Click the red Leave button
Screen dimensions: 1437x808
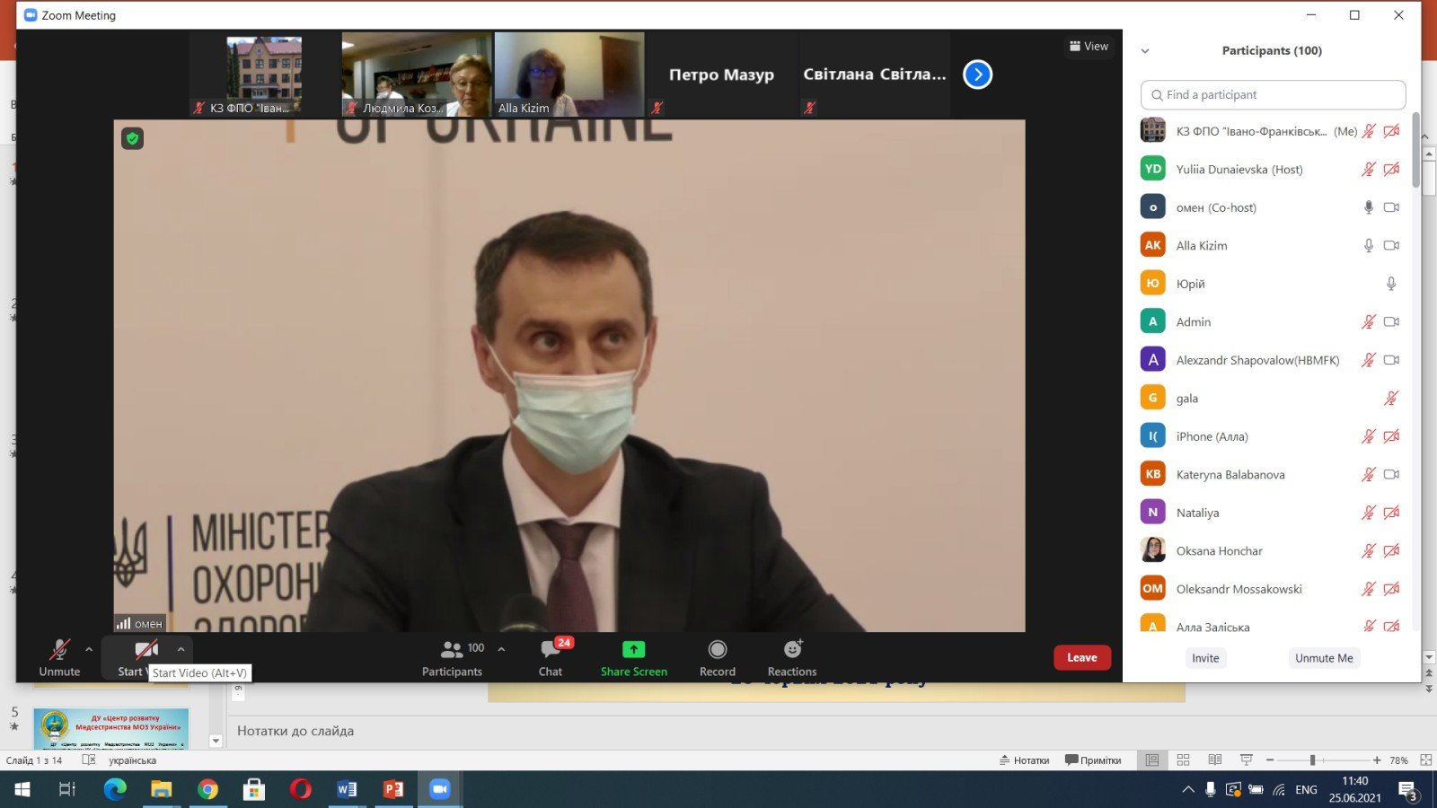coord(1081,658)
